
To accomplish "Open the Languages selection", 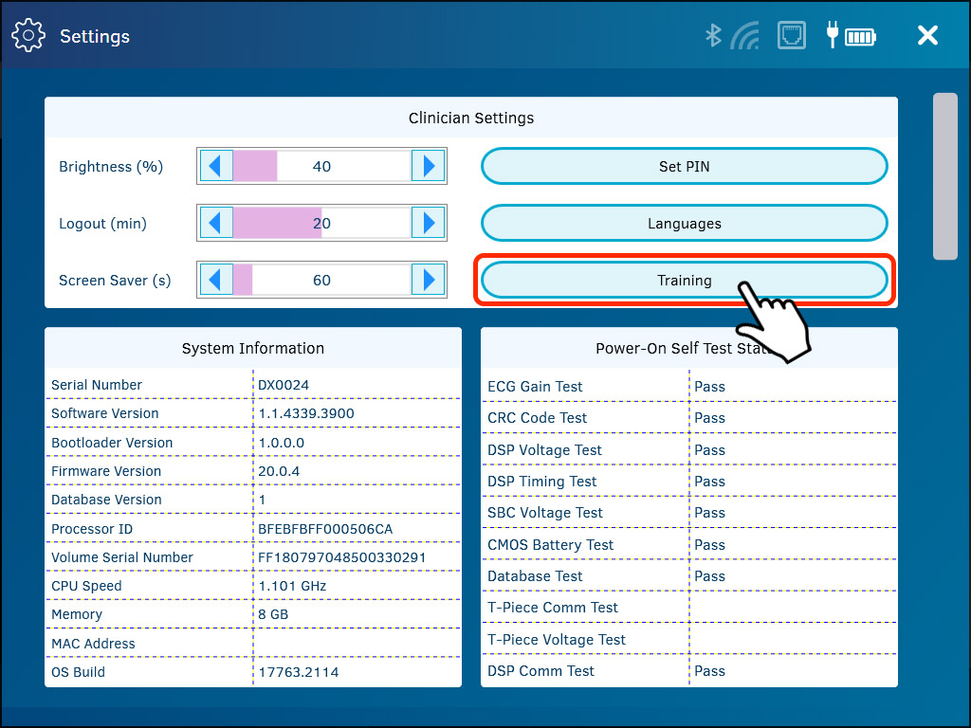I will [x=684, y=223].
